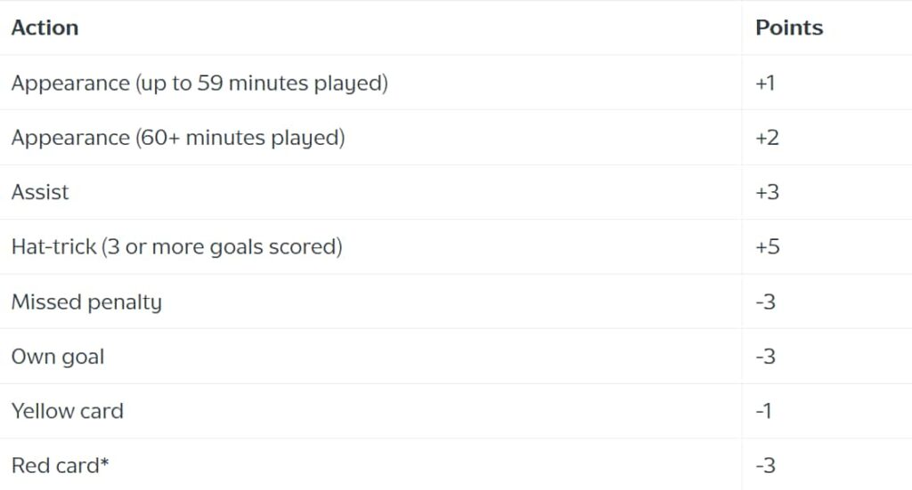Click the +1 points value
Image resolution: width=912 pixels, height=490 pixels.
765,83
